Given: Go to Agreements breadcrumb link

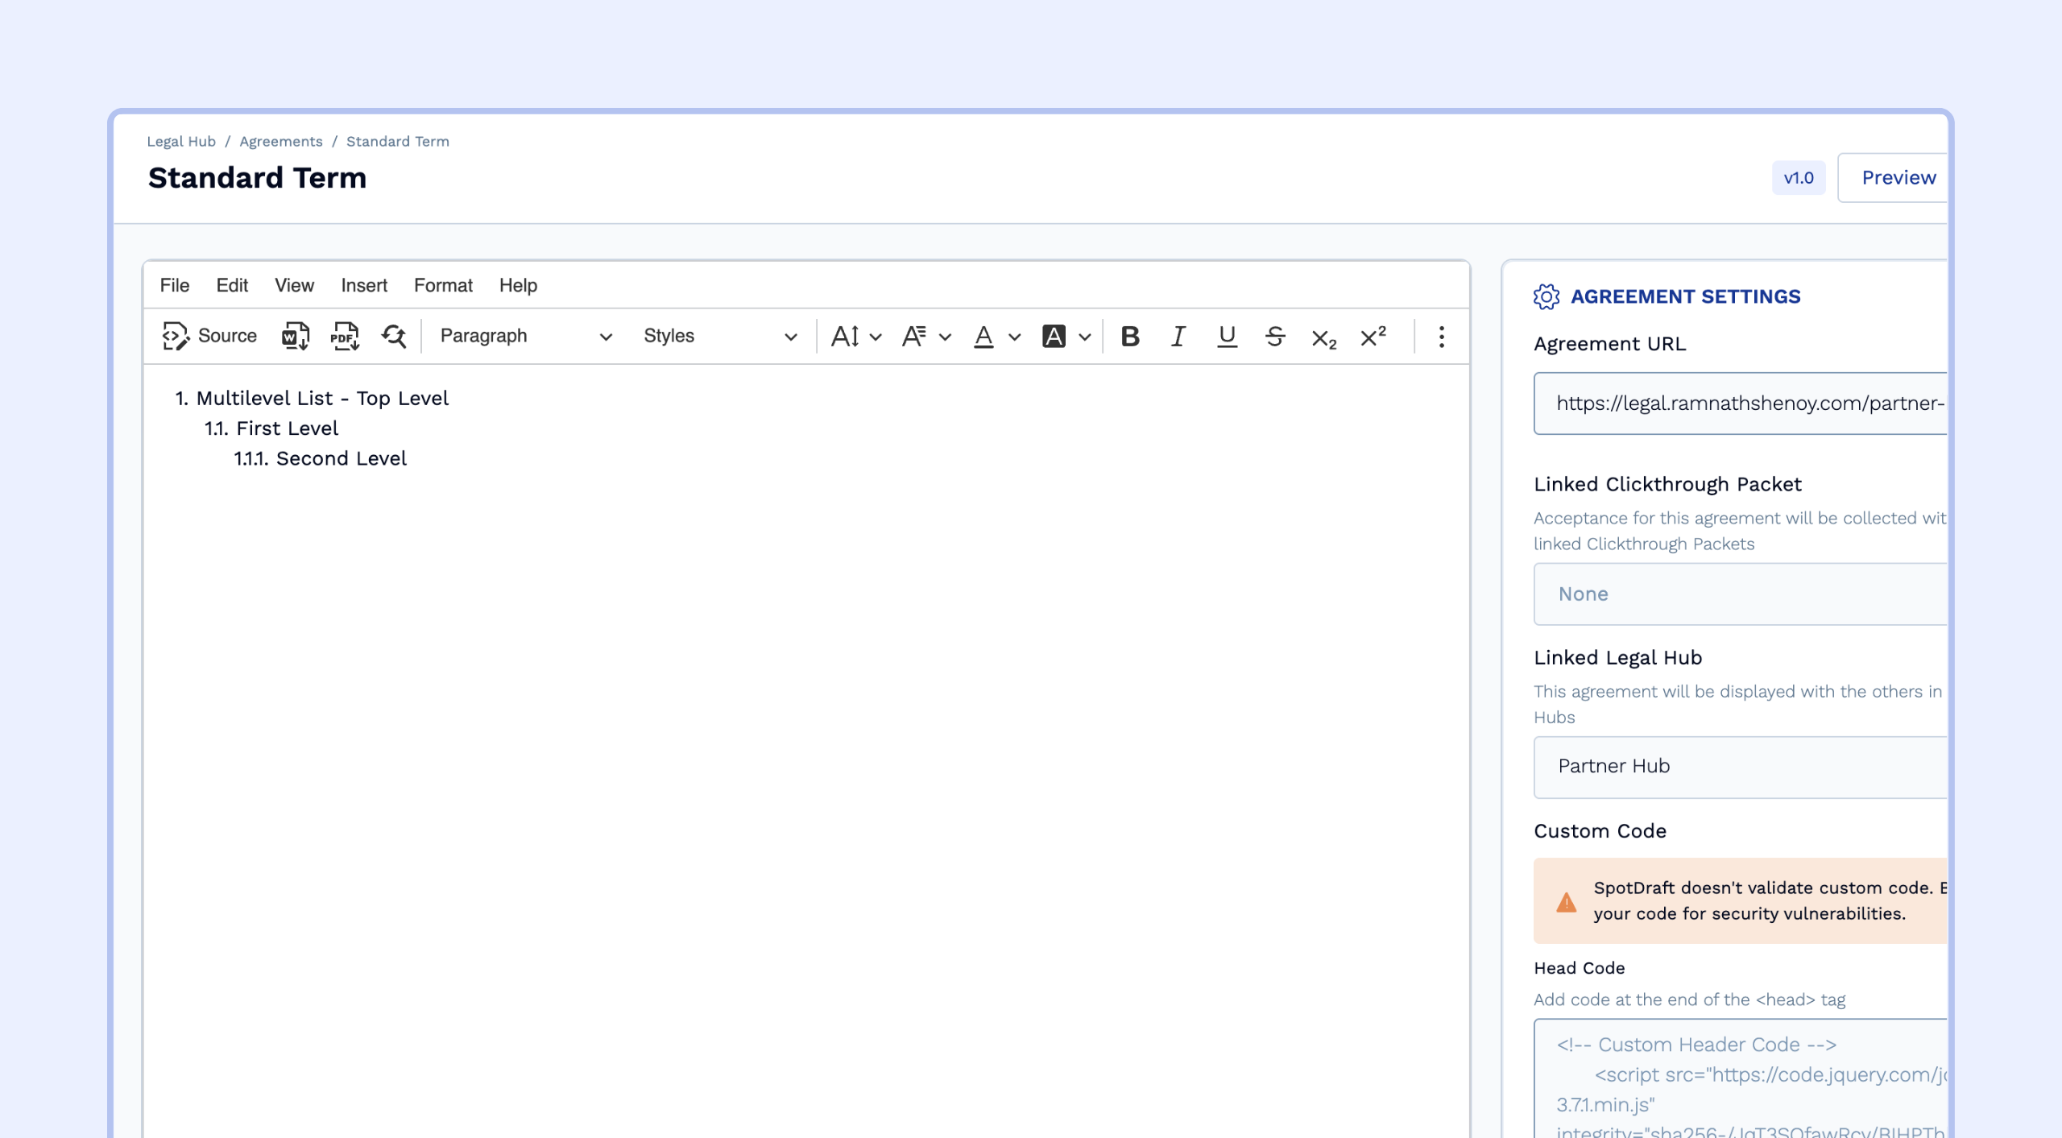Looking at the screenshot, I should click(x=280, y=141).
